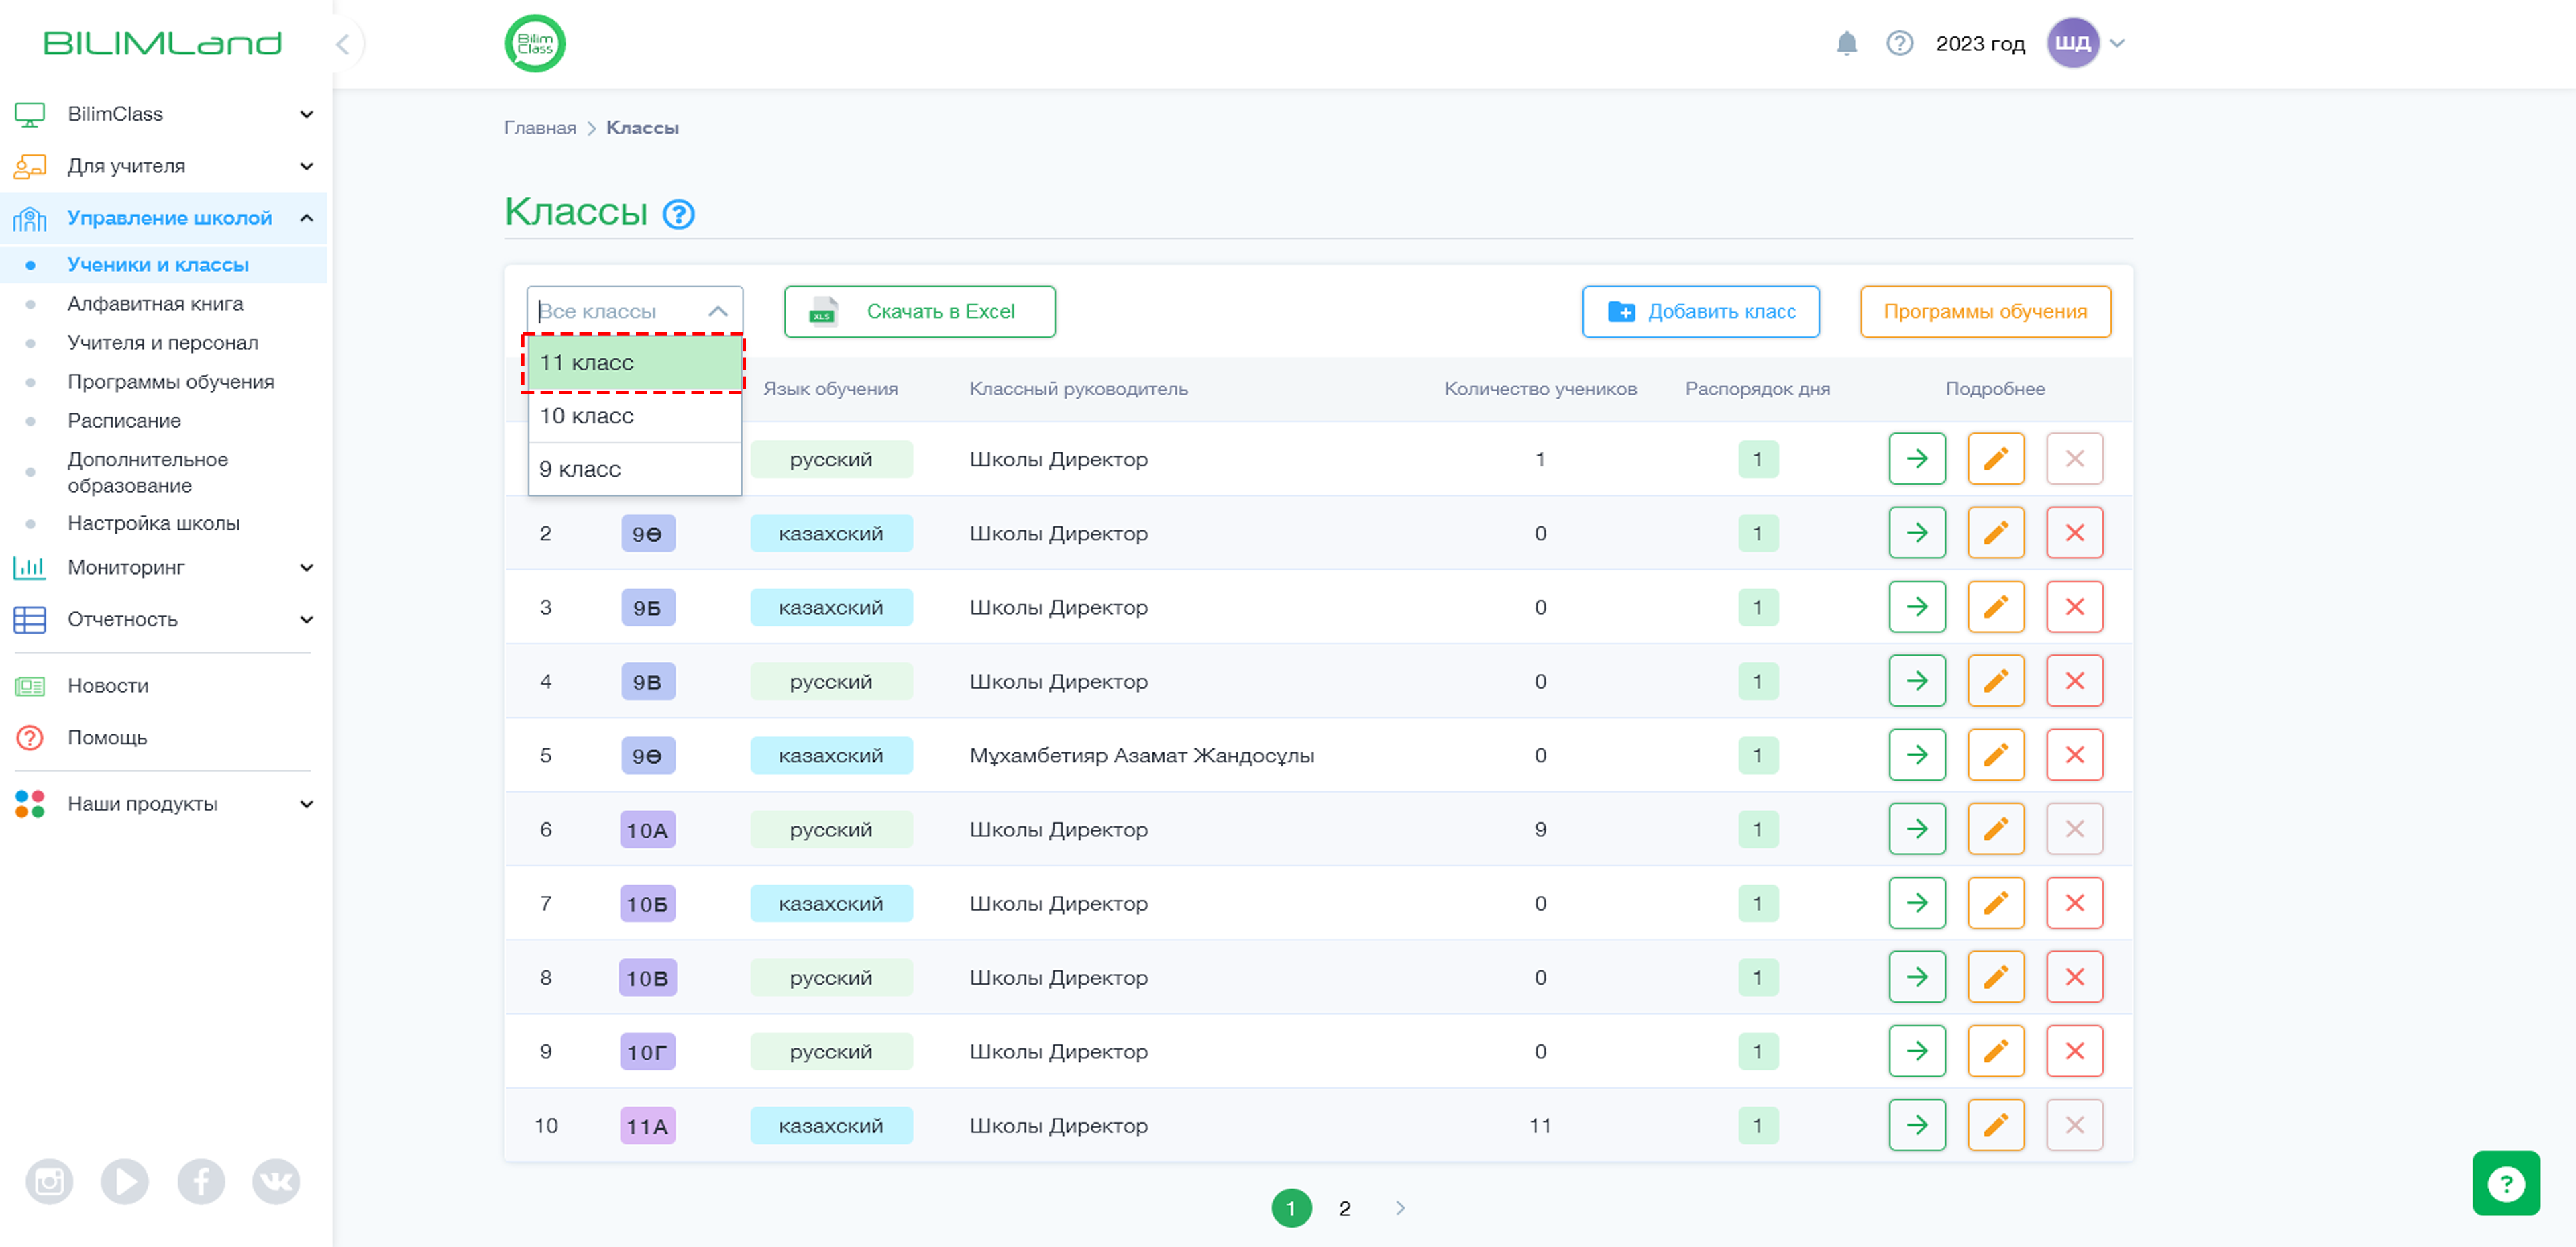The width and height of the screenshot is (2576, 1247).
Task: Open details arrow for Мұхамбетияр Азамат row
Action: coord(1916,754)
